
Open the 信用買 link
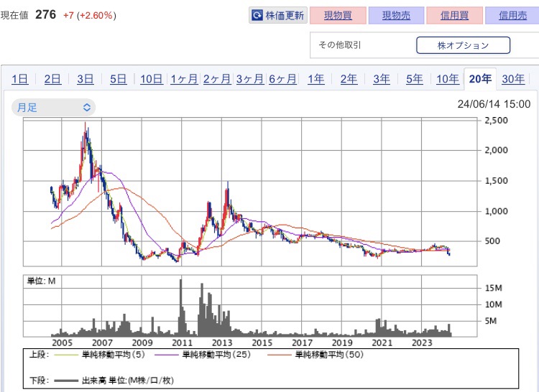454,16
